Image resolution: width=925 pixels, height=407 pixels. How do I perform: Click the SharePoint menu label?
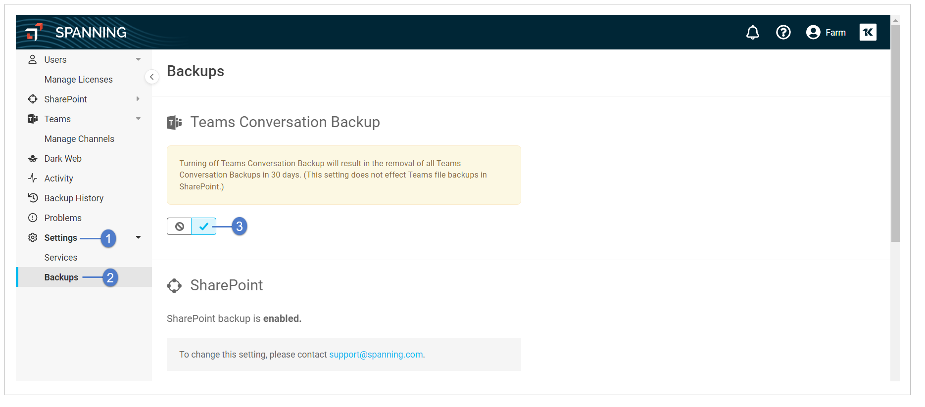tap(65, 99)
